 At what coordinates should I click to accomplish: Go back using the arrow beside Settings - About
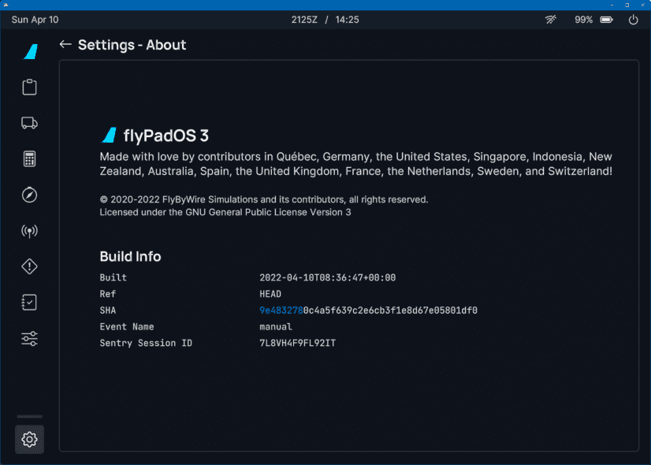tap(65, 45)
